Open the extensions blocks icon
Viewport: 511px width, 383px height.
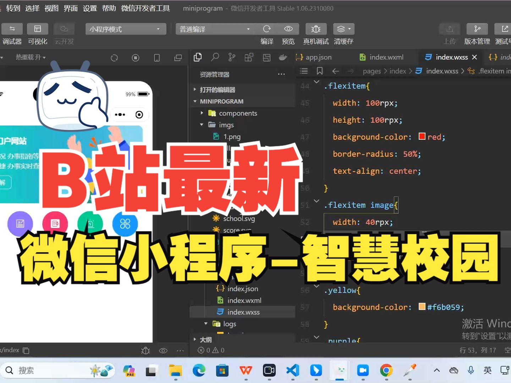pos(249,57)
